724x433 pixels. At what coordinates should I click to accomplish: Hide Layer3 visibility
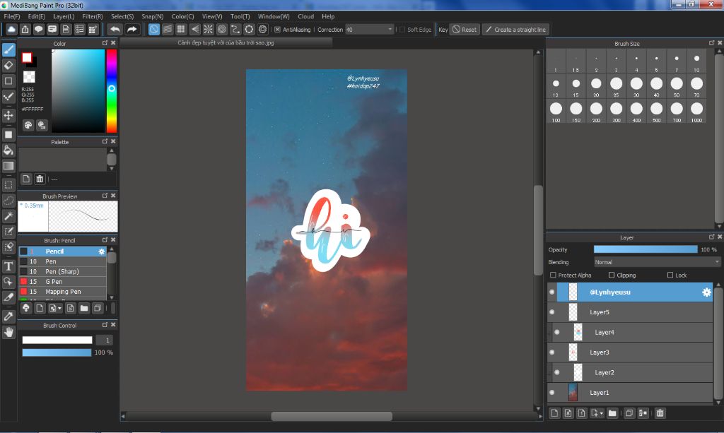tap(551, 352)
